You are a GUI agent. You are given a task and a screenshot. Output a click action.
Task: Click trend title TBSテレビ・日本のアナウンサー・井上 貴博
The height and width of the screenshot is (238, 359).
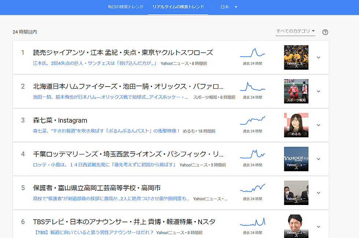(x=124, y=222)
